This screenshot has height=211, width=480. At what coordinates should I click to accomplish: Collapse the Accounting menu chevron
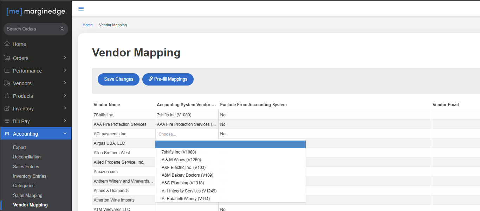(x=65, y=134)
